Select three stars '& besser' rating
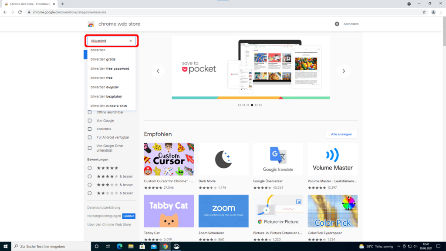 coord(90,185)
